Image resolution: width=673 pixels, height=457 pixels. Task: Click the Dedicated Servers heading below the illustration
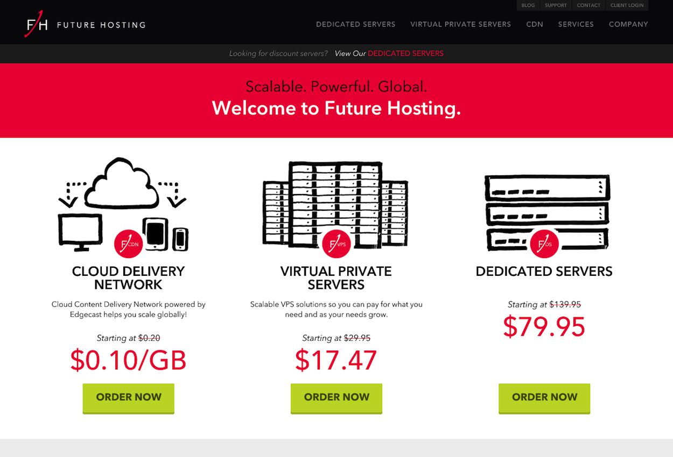pos(544,272)
